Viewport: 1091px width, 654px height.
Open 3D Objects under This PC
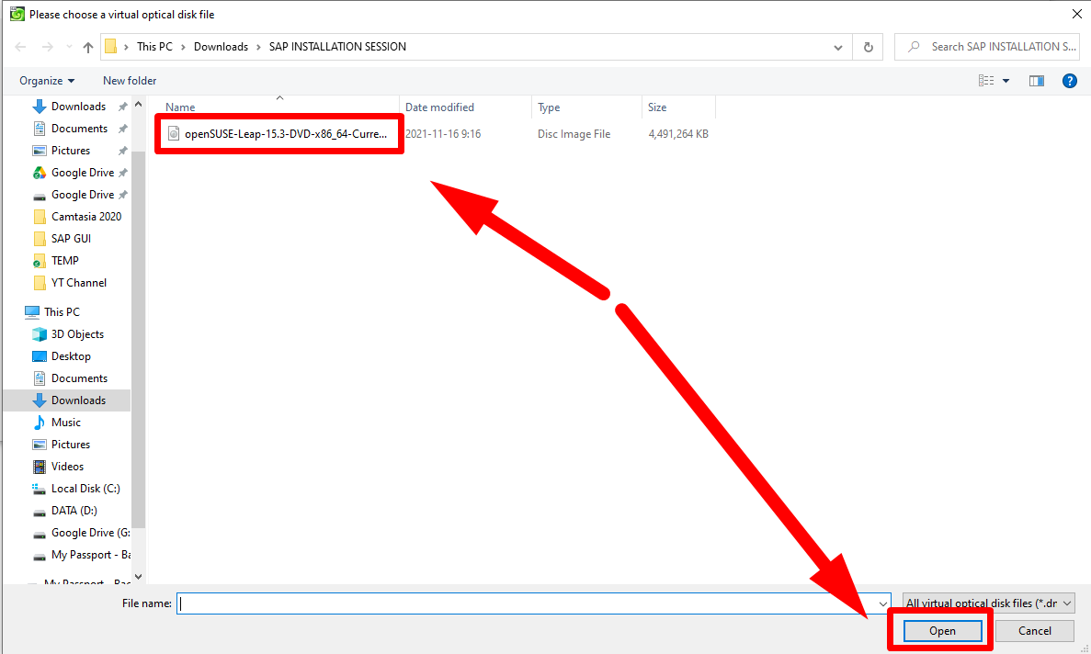pos(77,334)
